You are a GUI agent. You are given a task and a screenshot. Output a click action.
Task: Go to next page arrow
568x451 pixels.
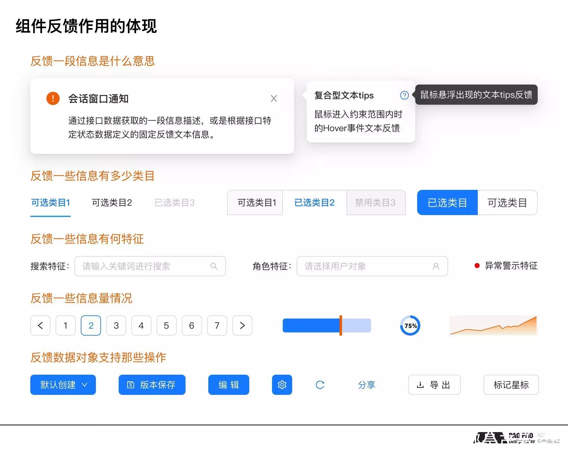tap(242, 325)
